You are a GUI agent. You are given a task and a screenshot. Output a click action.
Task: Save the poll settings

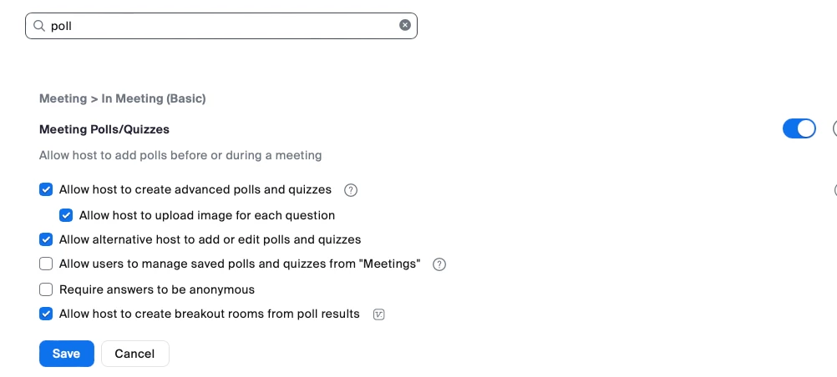[x=66, y=354]
